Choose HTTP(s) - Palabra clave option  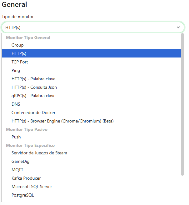33,79
